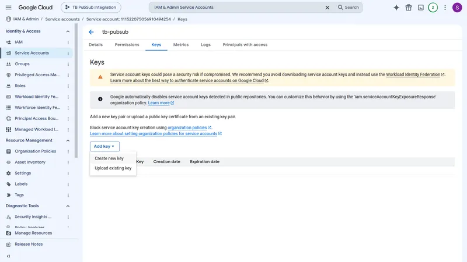Screen dimensions: 467x262
Task: Activate Cloud Shell terminal icon
Action: click(420, 8)
